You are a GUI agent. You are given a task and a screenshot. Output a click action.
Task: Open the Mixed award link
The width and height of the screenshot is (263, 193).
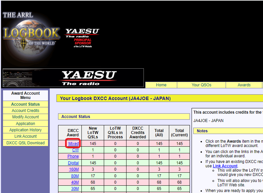[73, 144]
